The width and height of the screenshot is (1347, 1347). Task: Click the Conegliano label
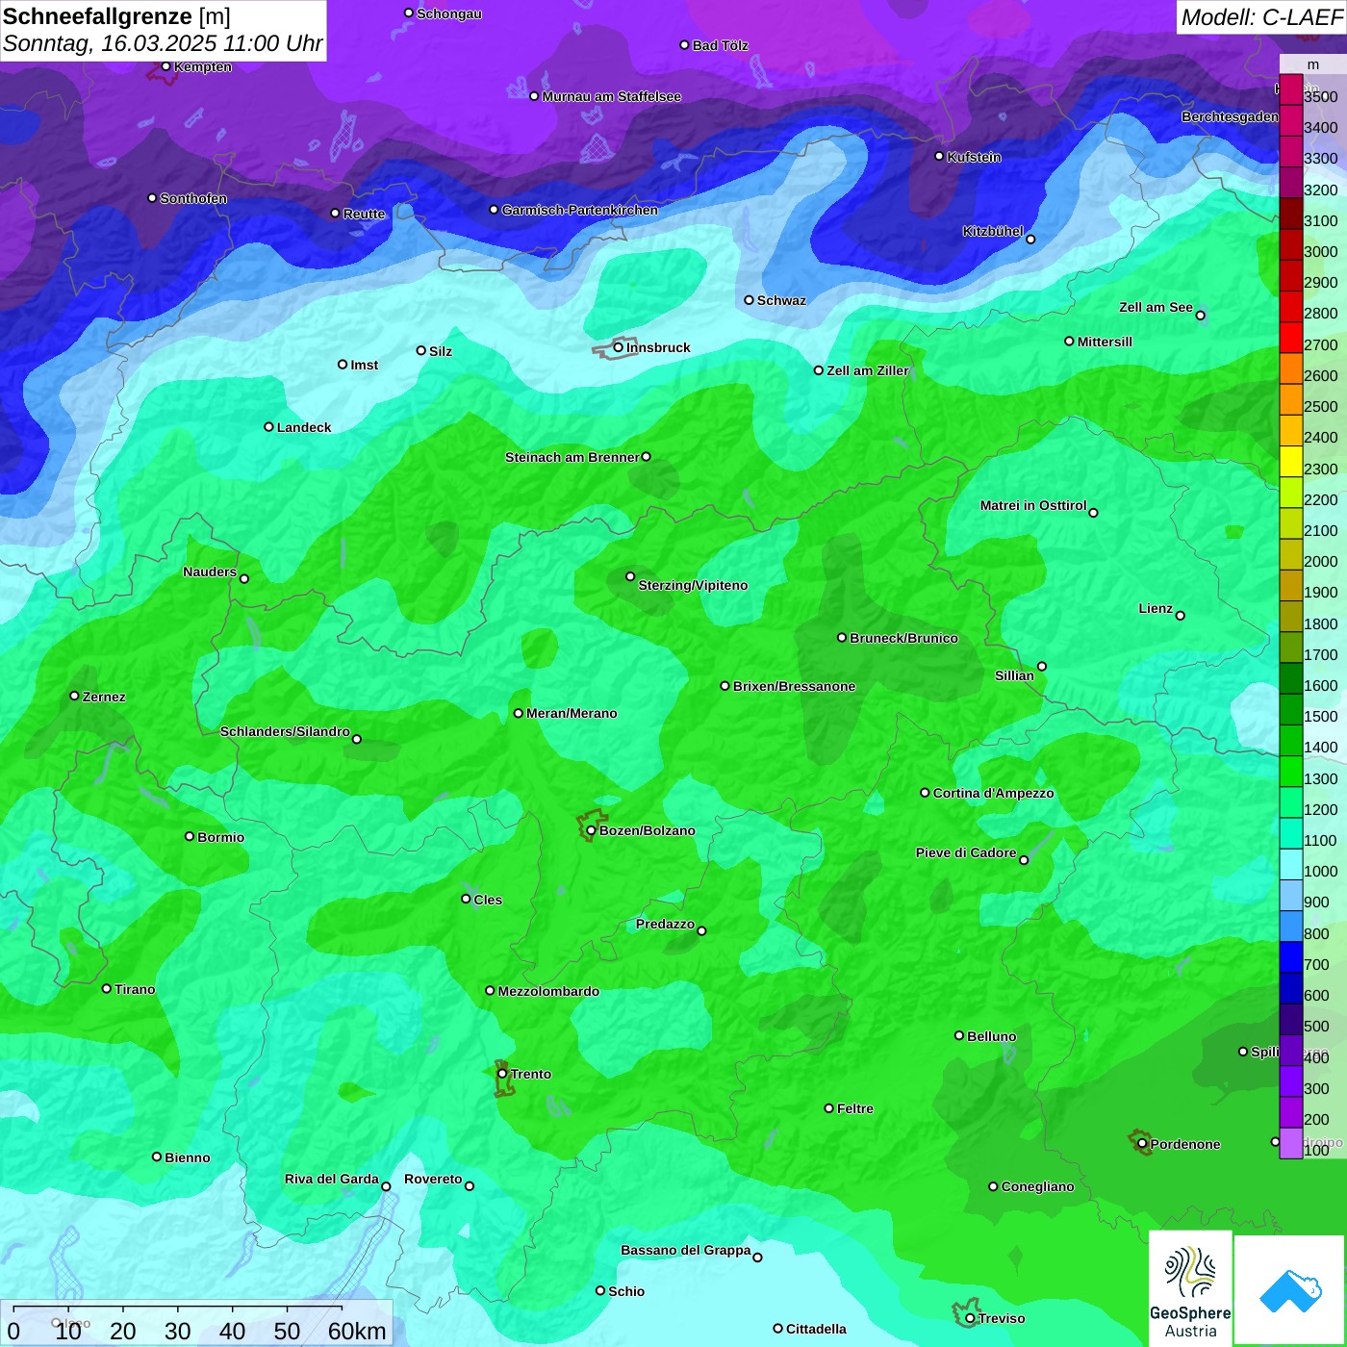point(1037,1186)
